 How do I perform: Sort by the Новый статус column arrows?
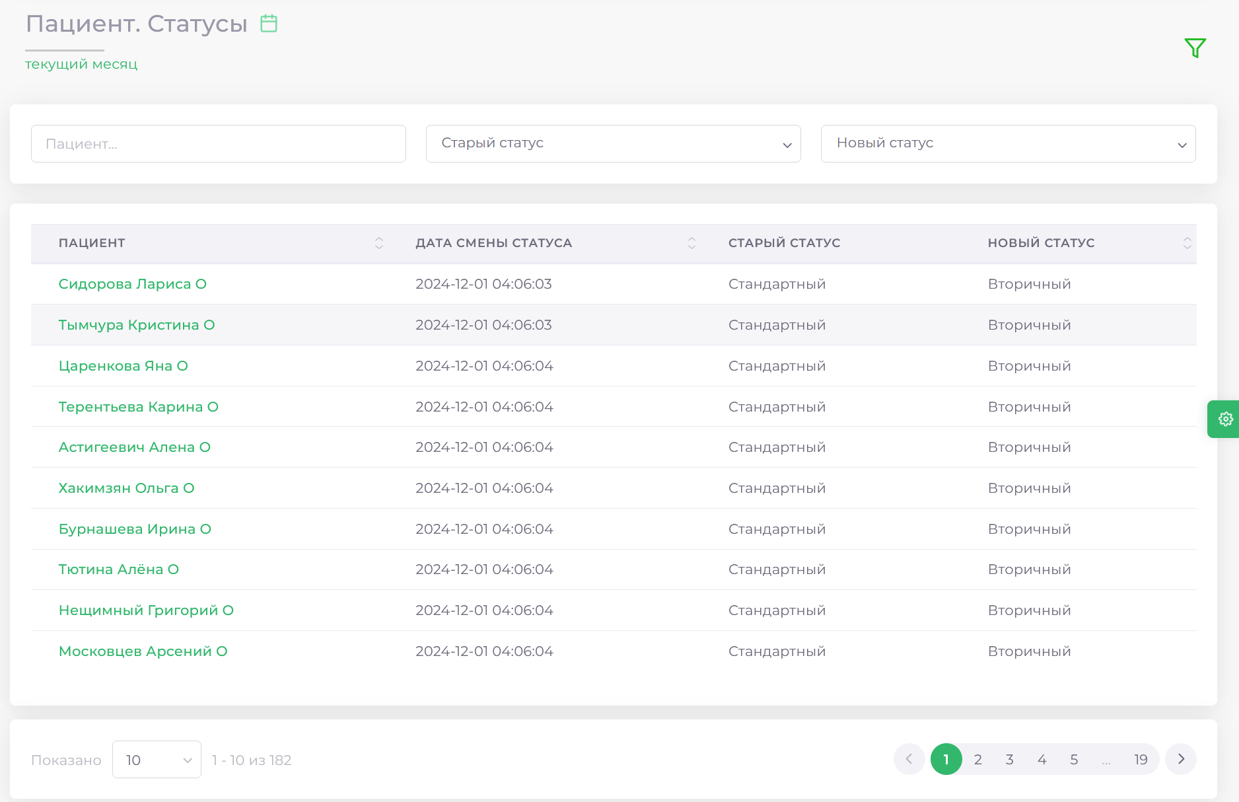pos(1187,243)
